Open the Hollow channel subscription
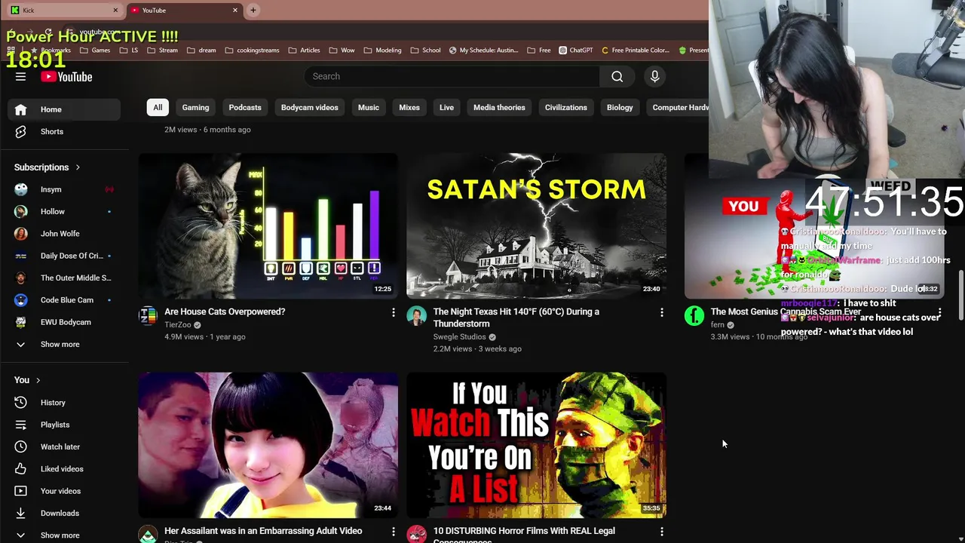 [65, 211]
